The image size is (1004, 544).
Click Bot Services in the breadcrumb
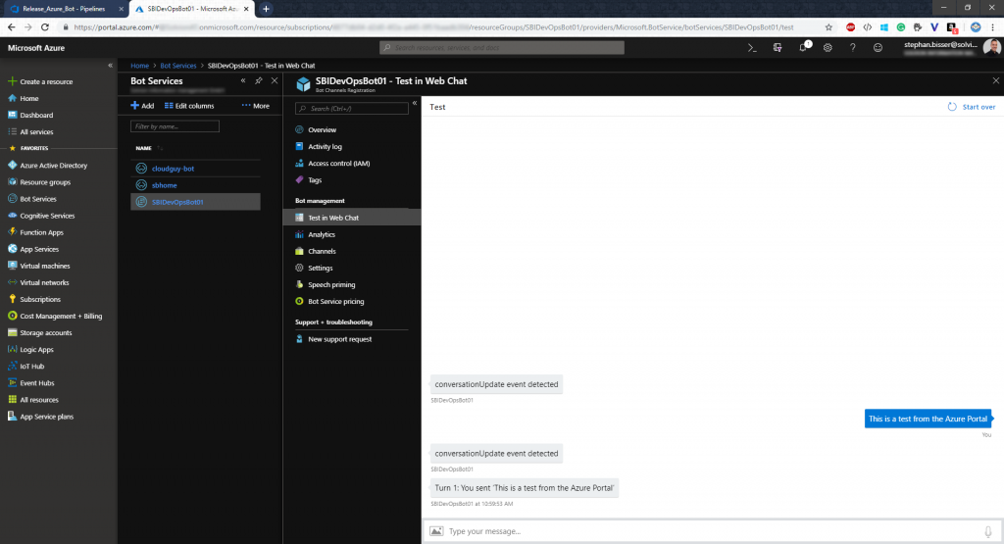(x=178, y=66)
